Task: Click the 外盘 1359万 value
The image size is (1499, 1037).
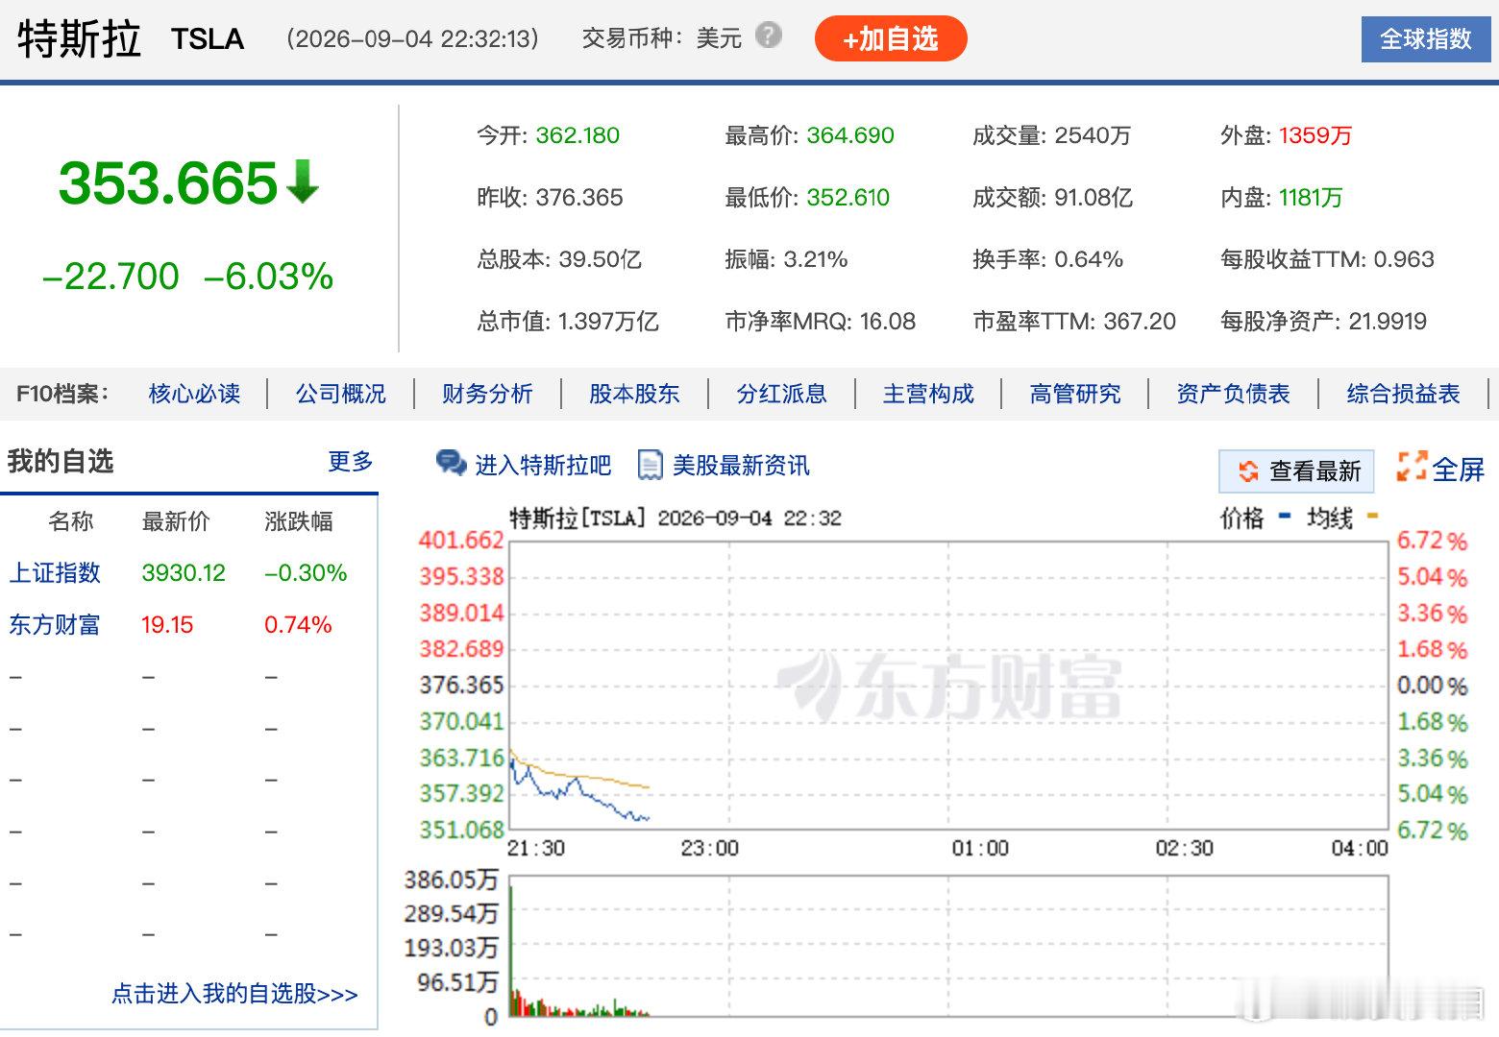Action: [x=1315, y=135]
